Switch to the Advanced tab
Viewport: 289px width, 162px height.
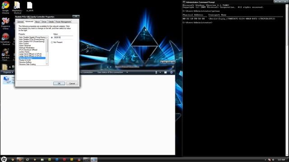29,22
